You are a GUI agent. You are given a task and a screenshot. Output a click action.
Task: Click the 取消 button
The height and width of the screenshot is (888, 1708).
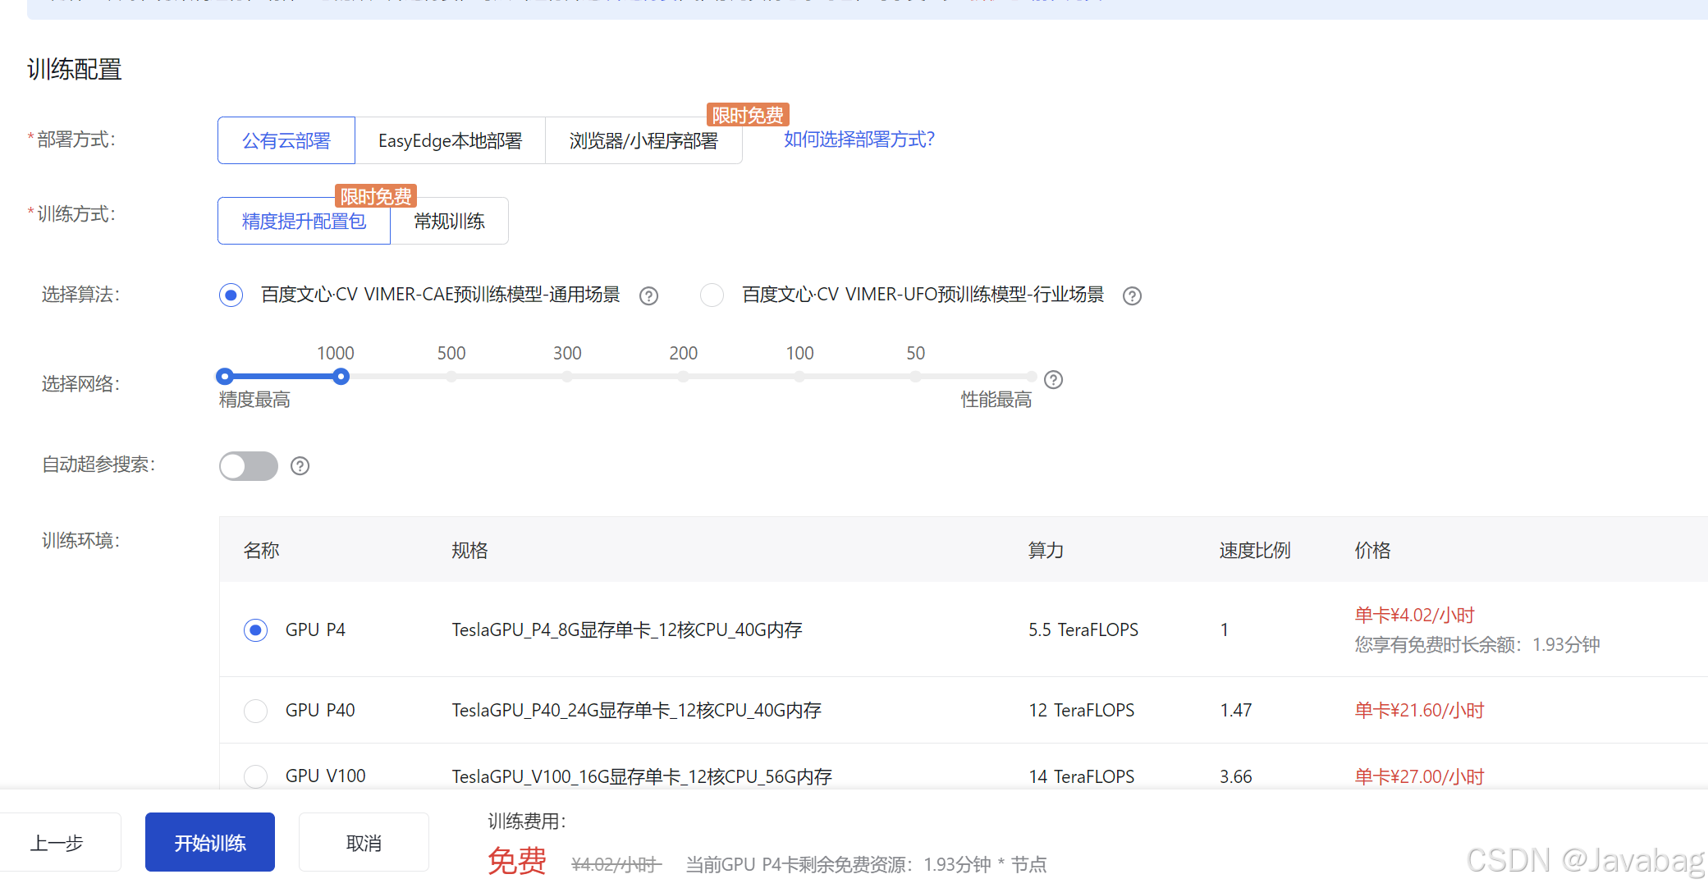[x=364, y=841]
